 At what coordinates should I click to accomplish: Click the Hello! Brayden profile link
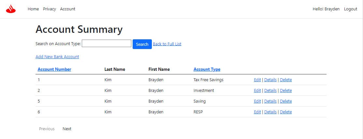click(x=326, y=9)
